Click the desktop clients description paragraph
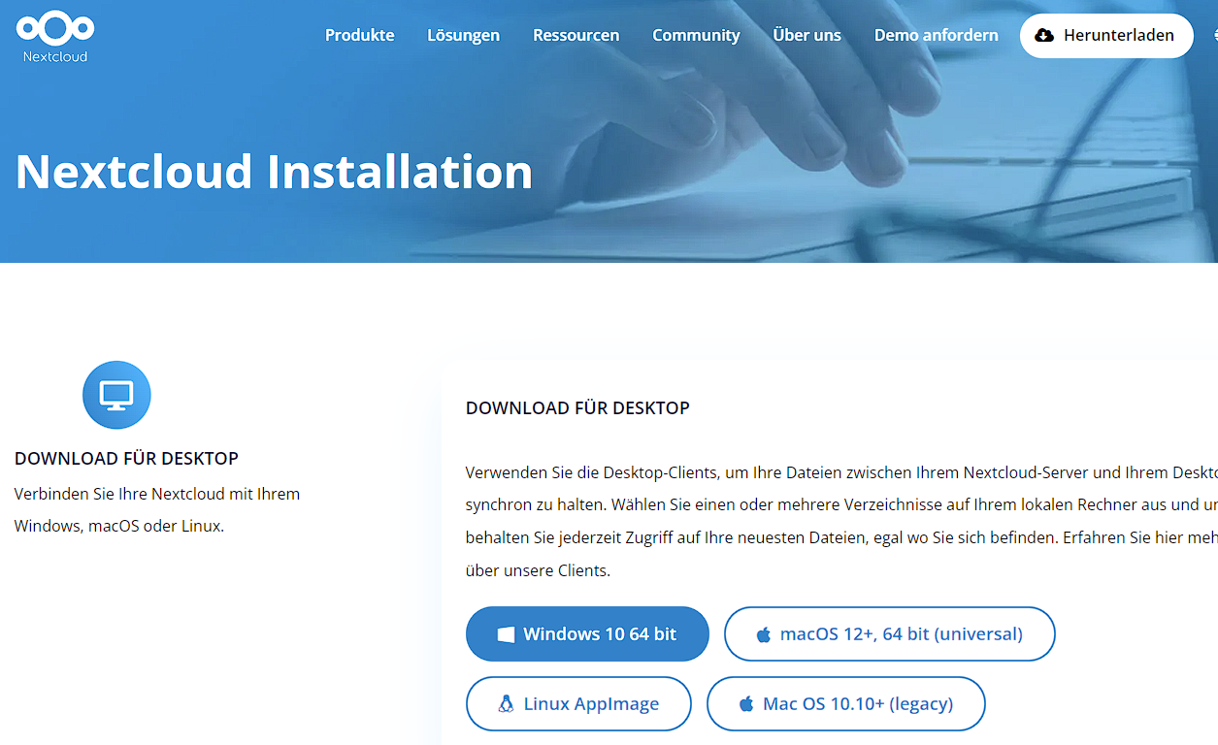 pyautogui.click(x=835, y=522)
